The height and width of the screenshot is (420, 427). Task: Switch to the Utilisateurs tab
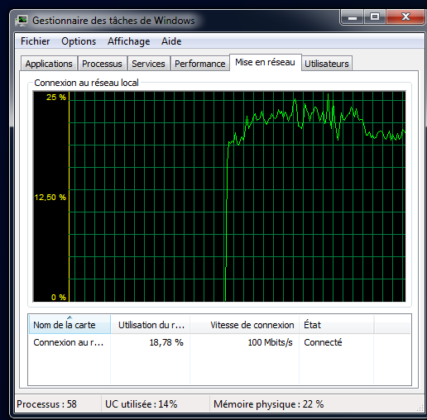327,64
